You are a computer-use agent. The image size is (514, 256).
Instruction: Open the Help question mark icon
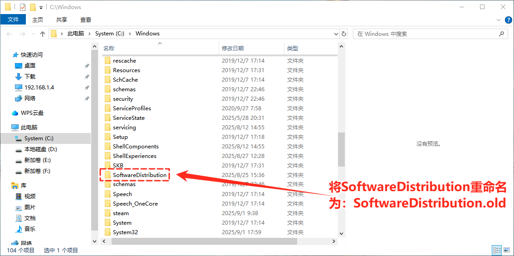[509, 20]
